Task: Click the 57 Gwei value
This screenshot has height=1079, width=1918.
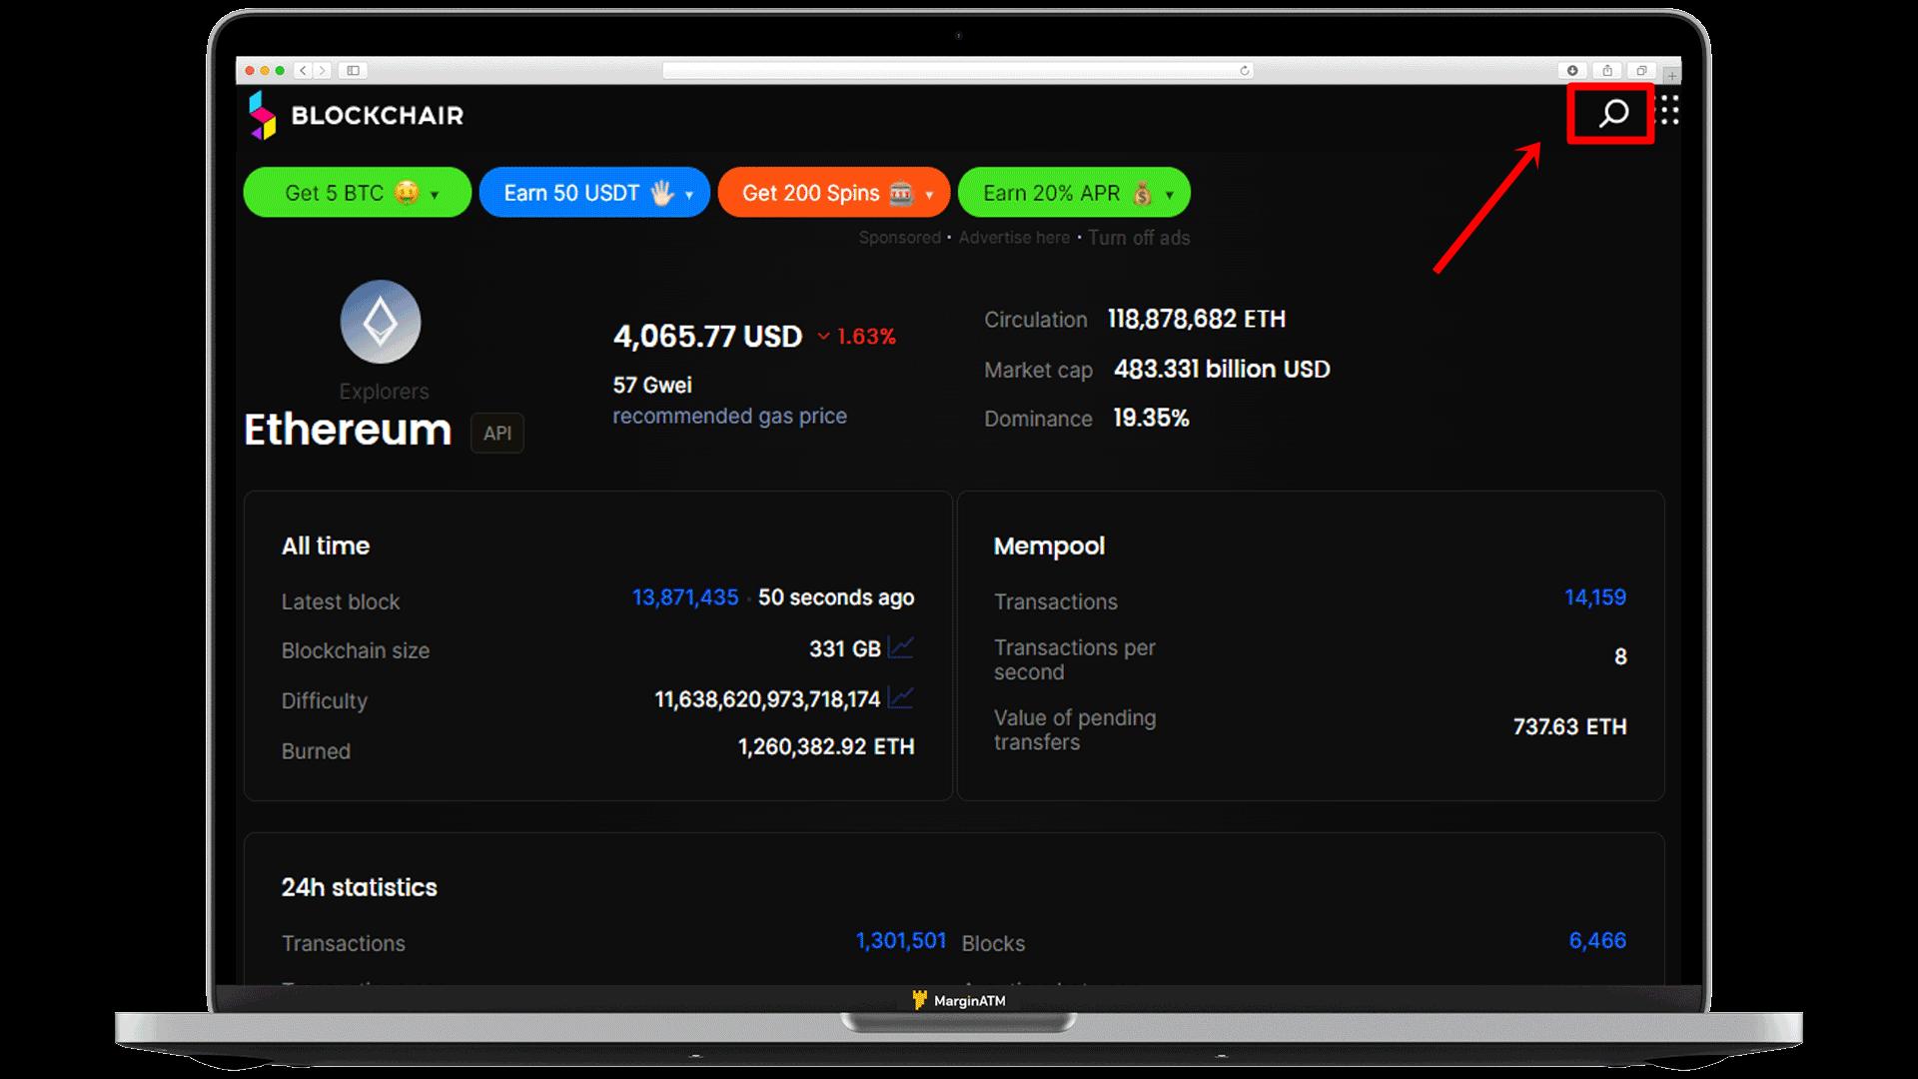Action: 652,385
